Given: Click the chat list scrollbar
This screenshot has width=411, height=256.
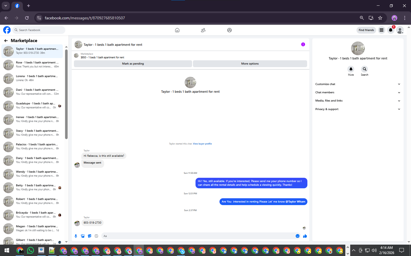Looking at the screenshot, I should pyautogui.click(x=66, y=94).
